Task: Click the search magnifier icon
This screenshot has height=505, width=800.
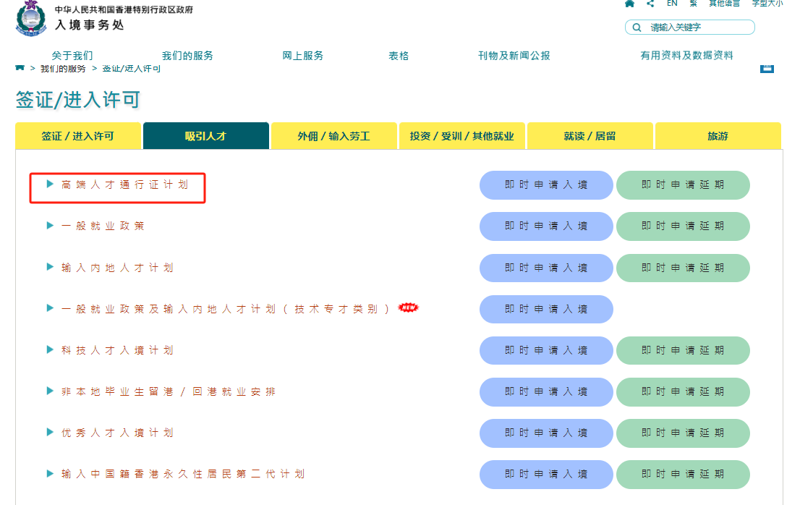Action: point(637,27)
